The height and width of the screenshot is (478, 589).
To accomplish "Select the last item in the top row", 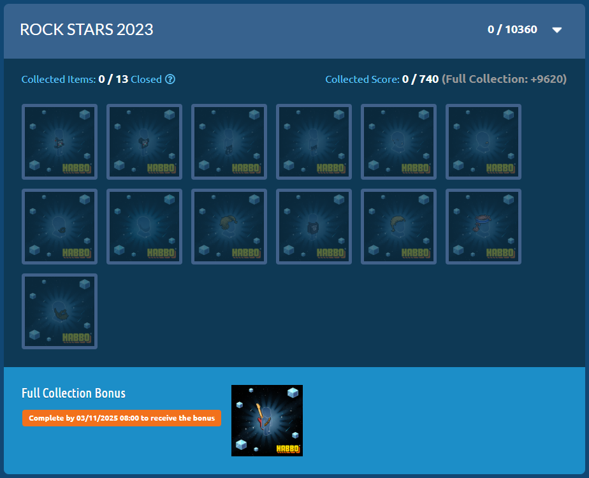I will 483,142.
